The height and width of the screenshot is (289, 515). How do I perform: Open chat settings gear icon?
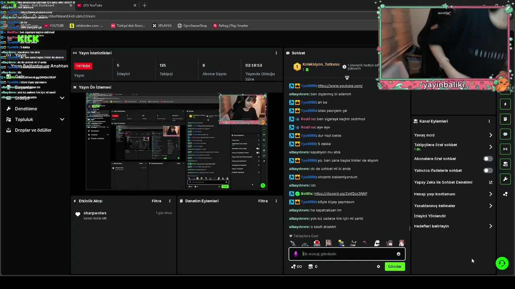pyautogui.click(x=378, y=267)
